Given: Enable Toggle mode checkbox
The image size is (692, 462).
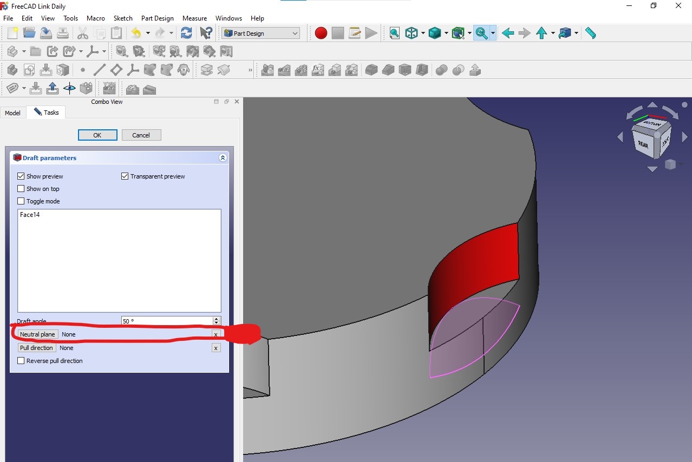Looking at the screenshot, I should click(21, 201).
